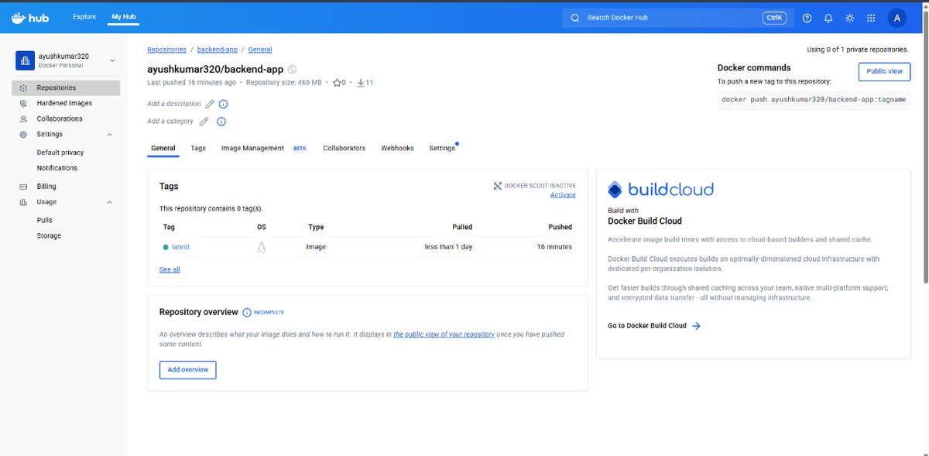Open notifications bell icon

[x=828, y=18]
